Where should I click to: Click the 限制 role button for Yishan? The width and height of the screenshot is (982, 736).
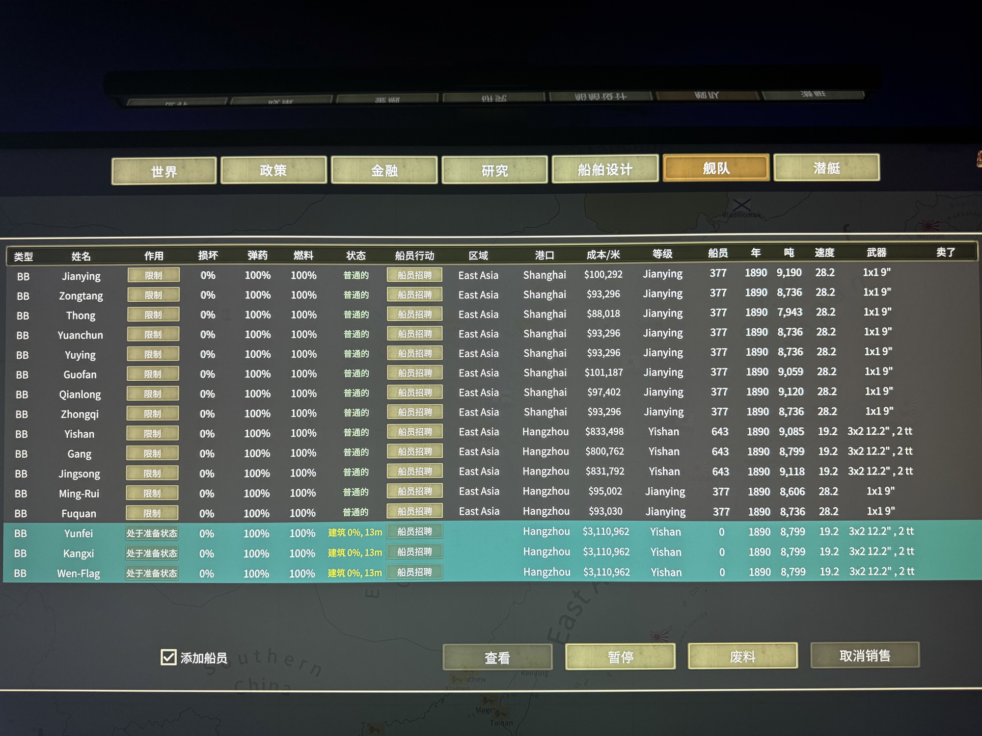[x=152, y=434]
